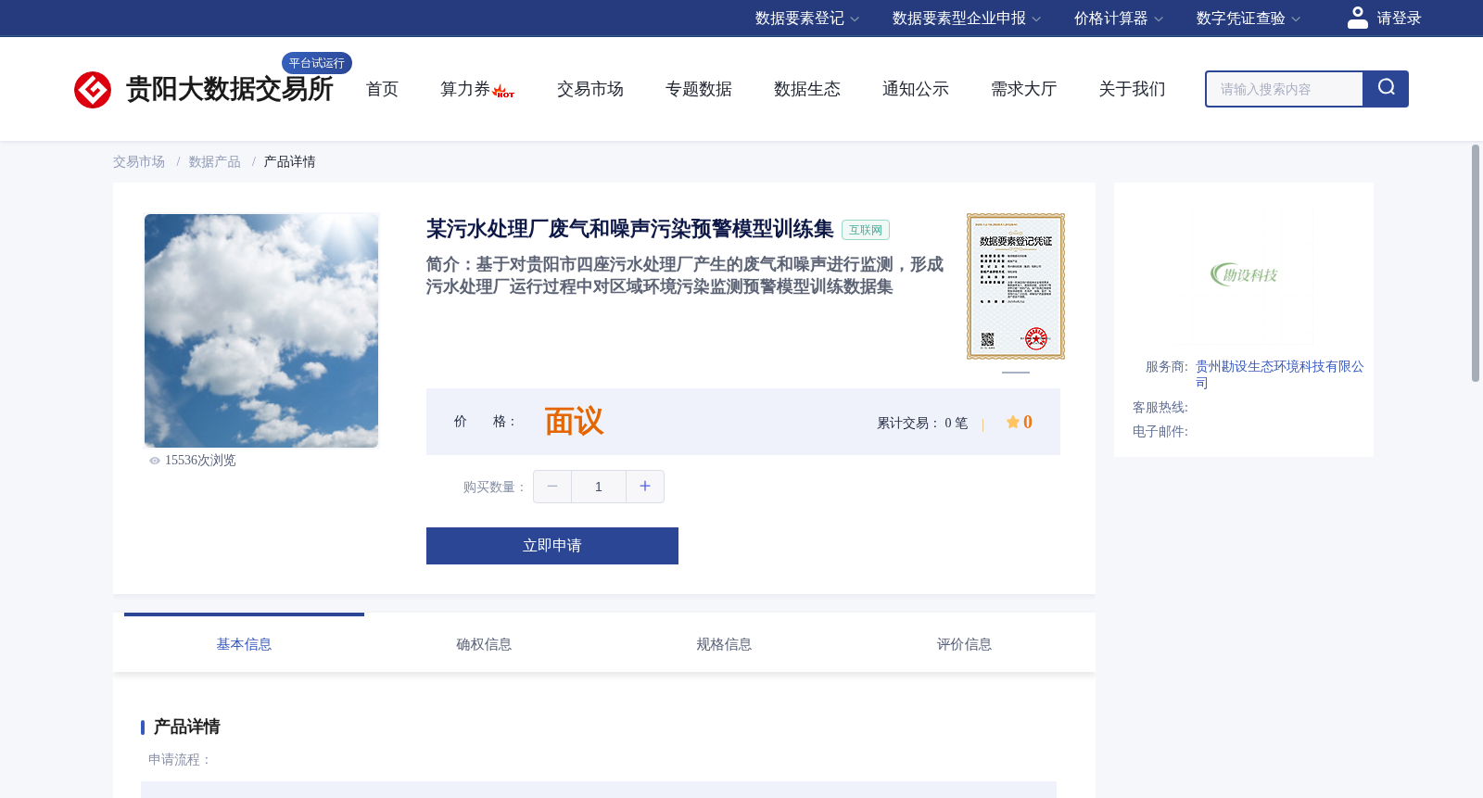Switch to the 确权信息 tab
Screen dimensions: 1483x798
click(484, 644)
